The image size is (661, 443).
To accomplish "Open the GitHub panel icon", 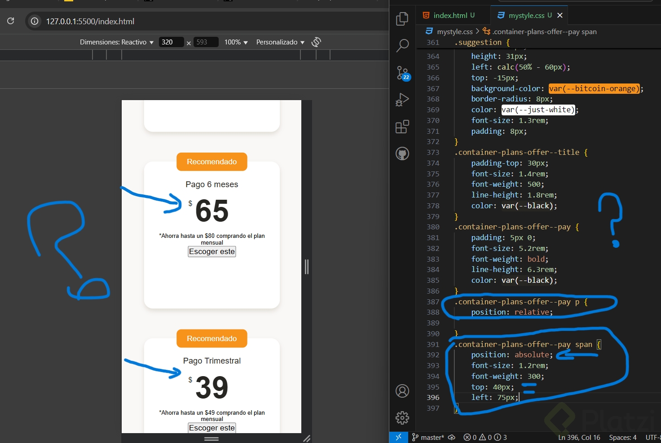I will click(402, 154).
